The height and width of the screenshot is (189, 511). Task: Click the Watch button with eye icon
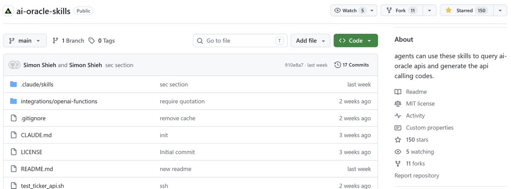coord(349,11)
